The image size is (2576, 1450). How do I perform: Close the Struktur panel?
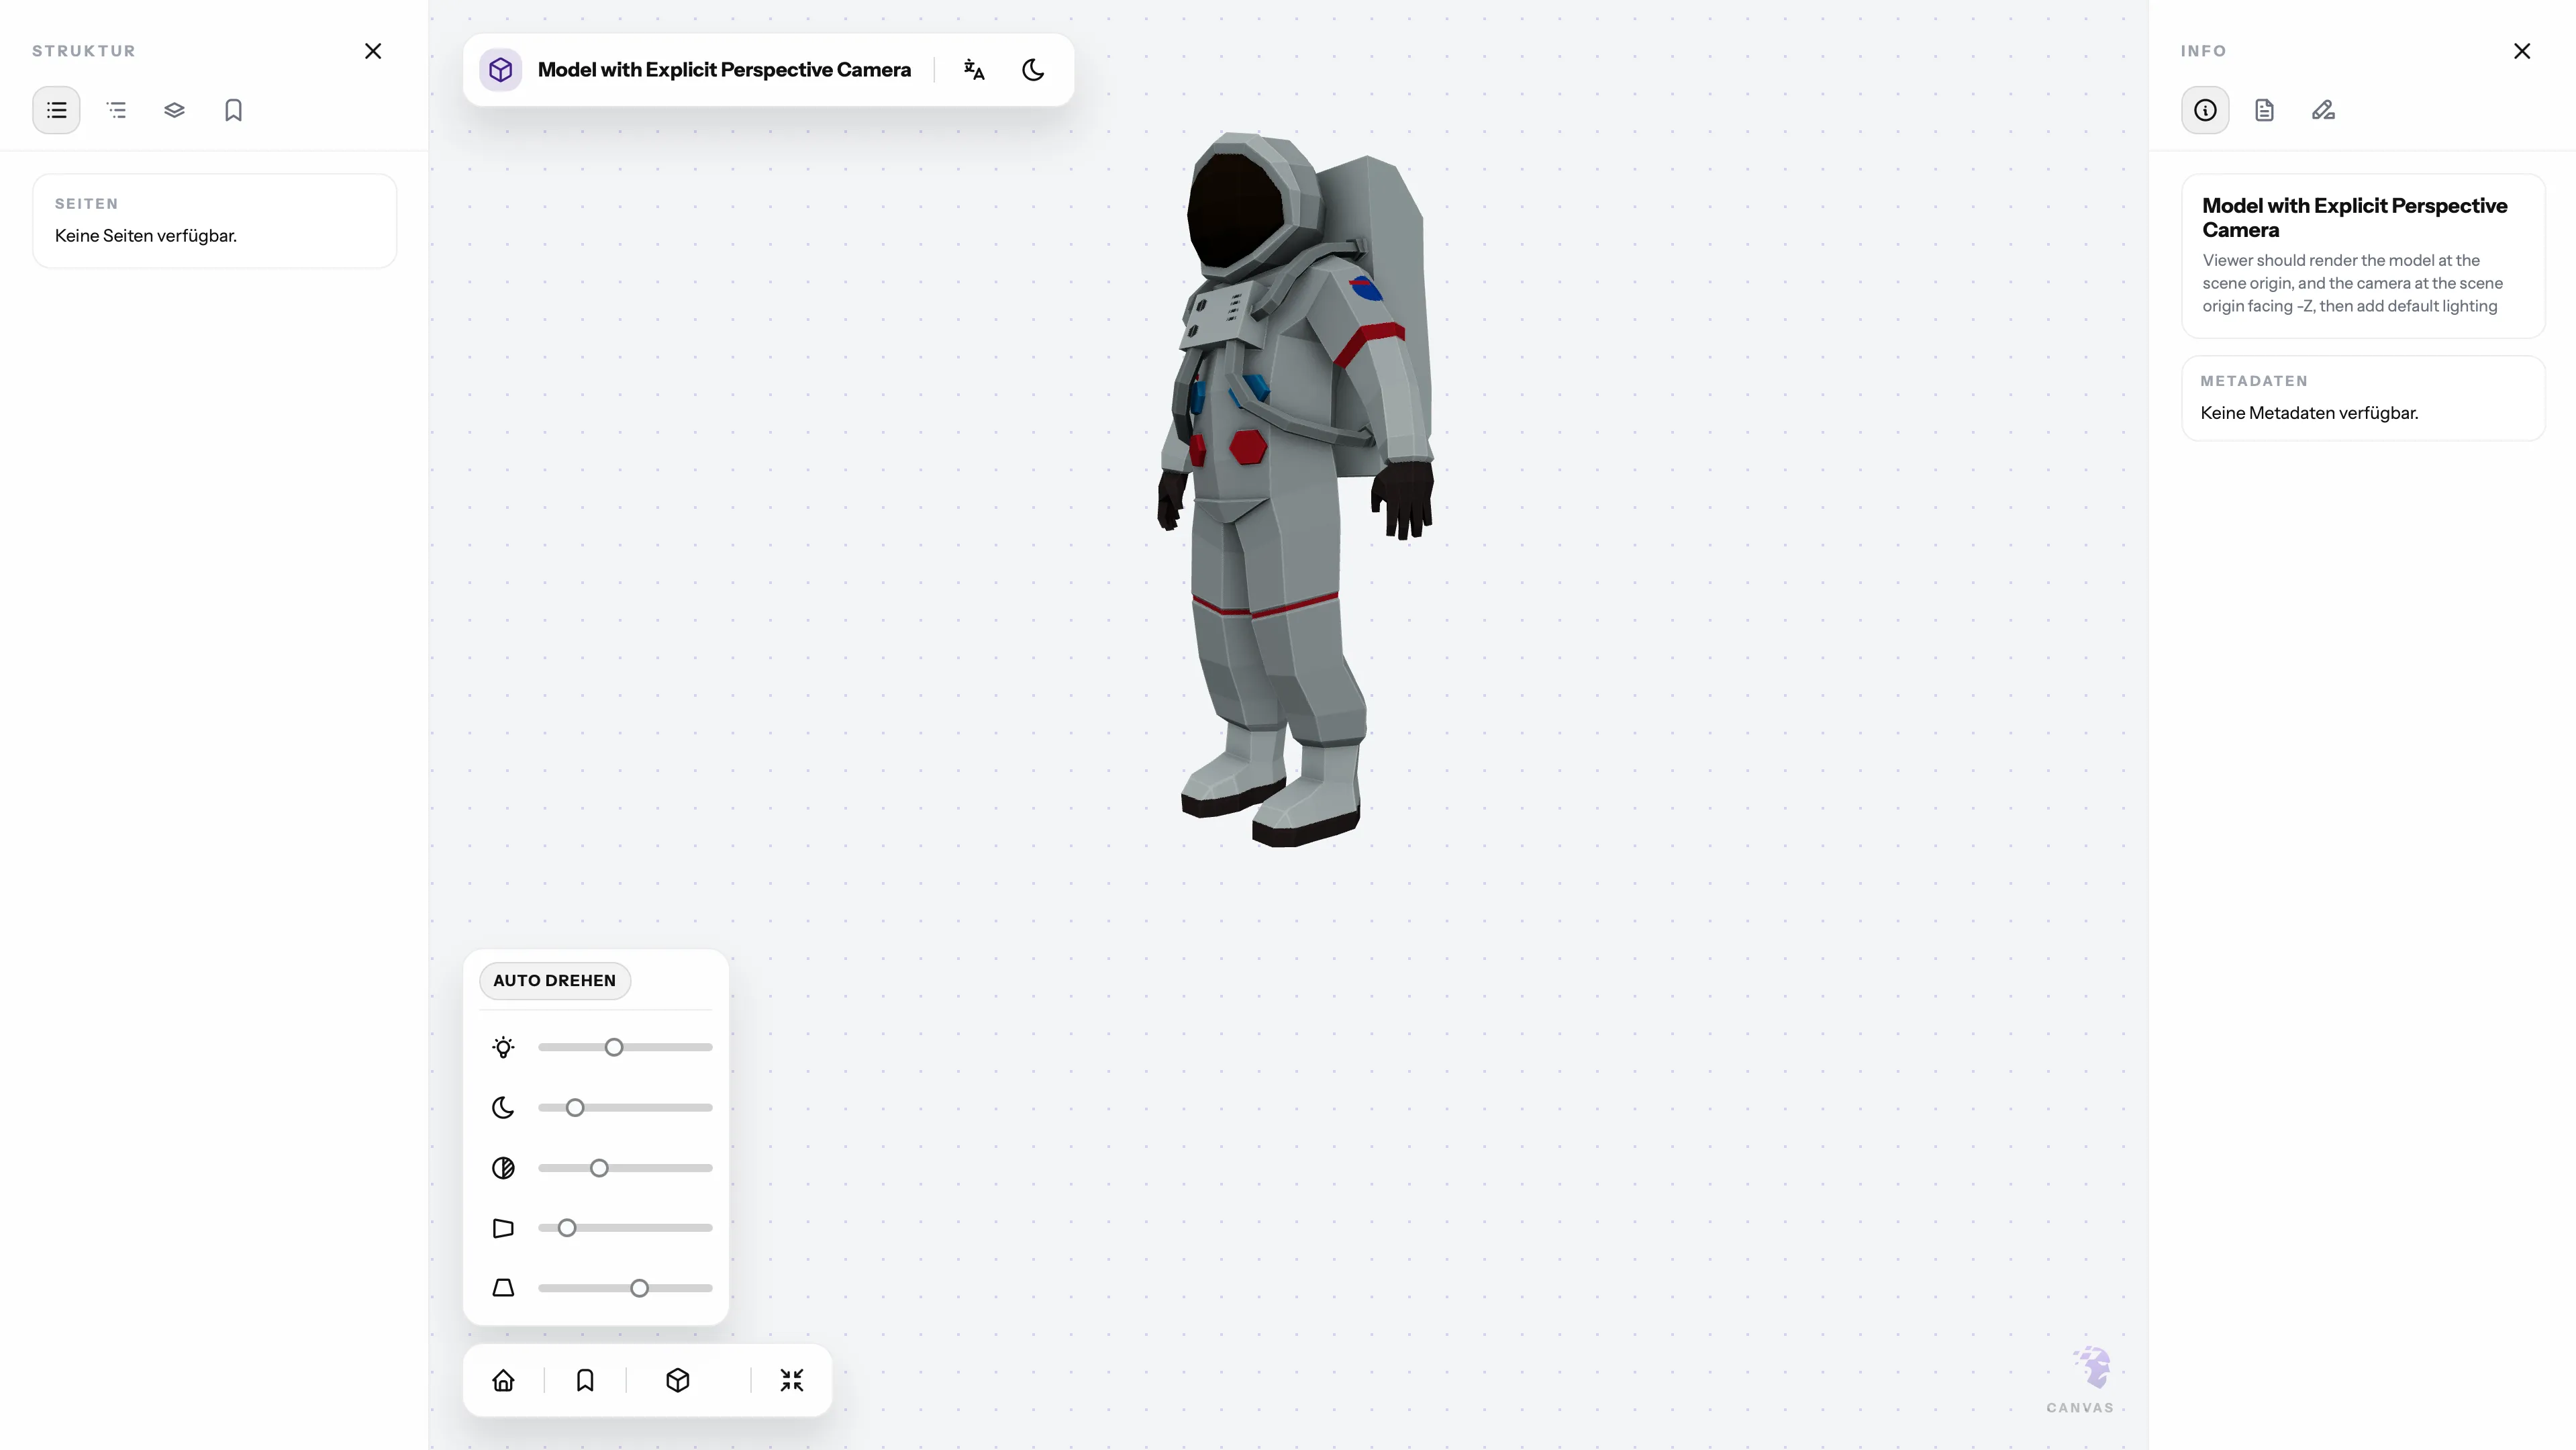click(373, 51)
